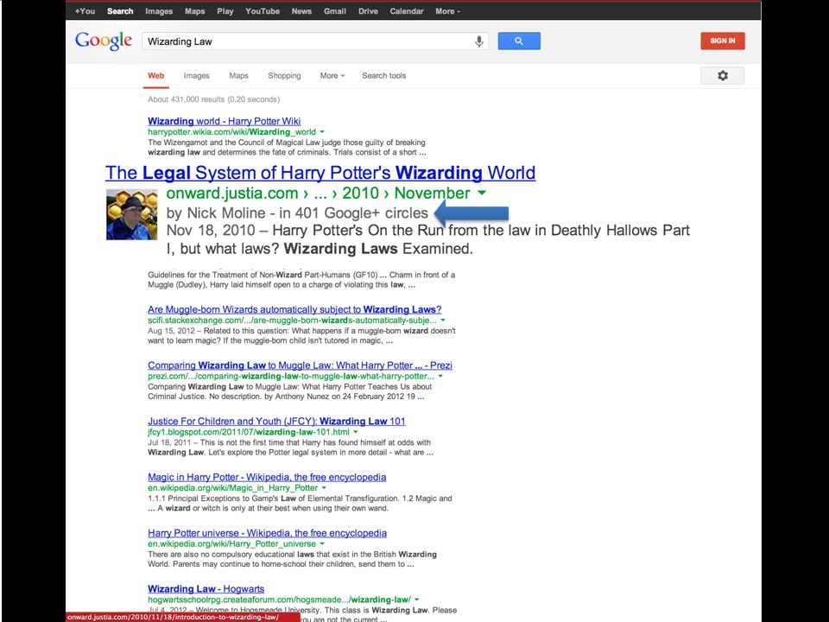Expand arrow beside Harry_Potter_universe URL
This screenshot has height=622, width=829.
coord(321,543)
